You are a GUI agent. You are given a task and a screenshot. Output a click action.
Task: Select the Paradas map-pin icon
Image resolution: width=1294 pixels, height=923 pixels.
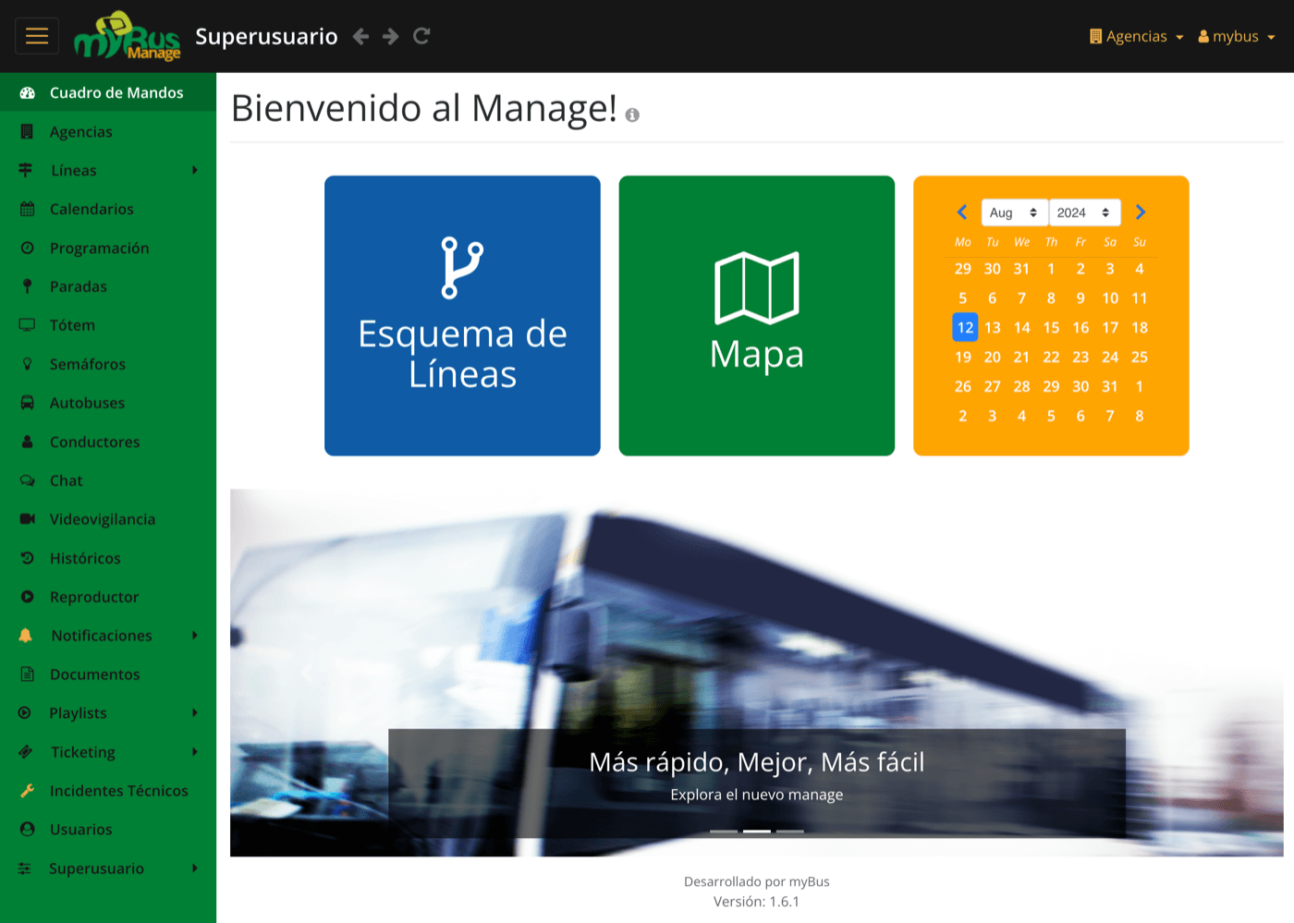[27, 286]
